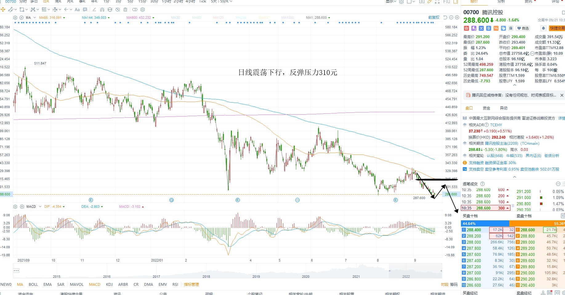Open the 异动 unusual activity tab
Viewport: 565px width, 295px height.
(504, 108)
